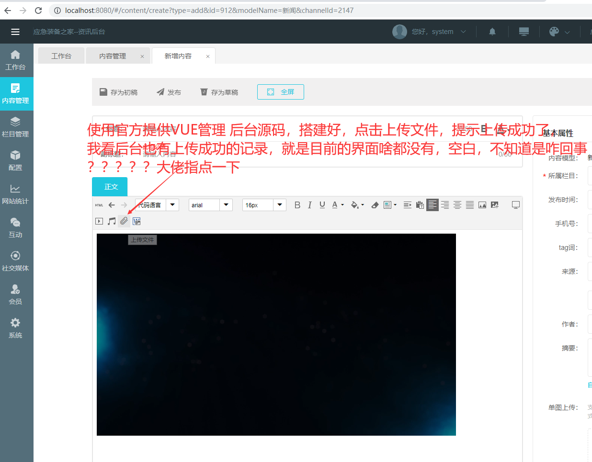Viewport: 592px width, 462px height.
Task: Insert music audio into content
Action: (112, 221)
